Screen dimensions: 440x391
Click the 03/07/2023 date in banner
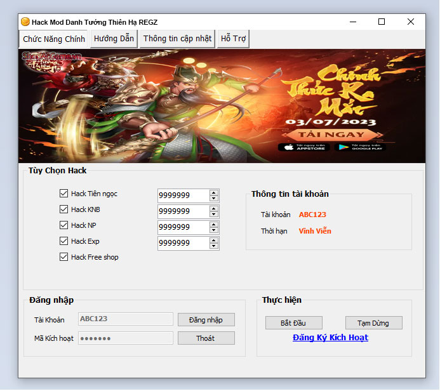point(331,122)
